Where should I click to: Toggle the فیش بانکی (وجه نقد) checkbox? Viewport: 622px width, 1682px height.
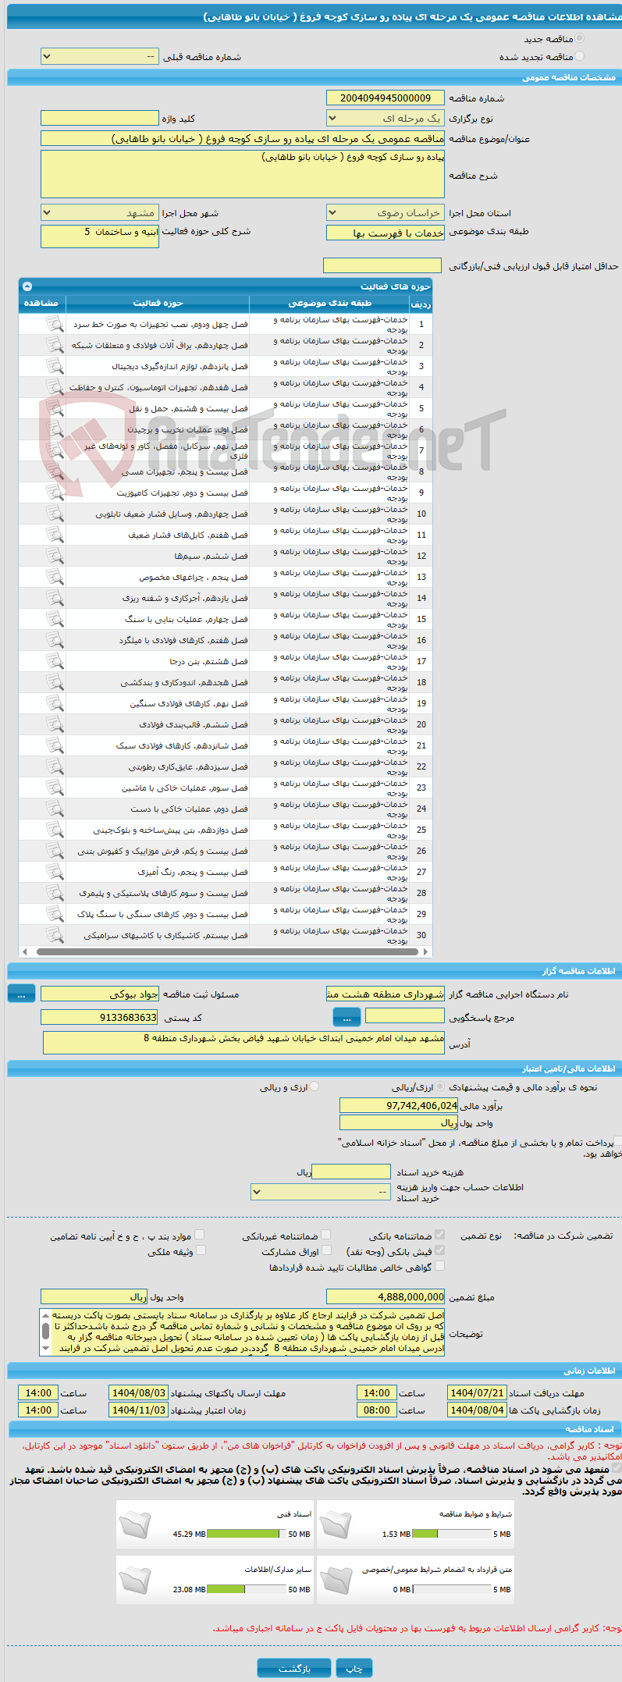440,1250
